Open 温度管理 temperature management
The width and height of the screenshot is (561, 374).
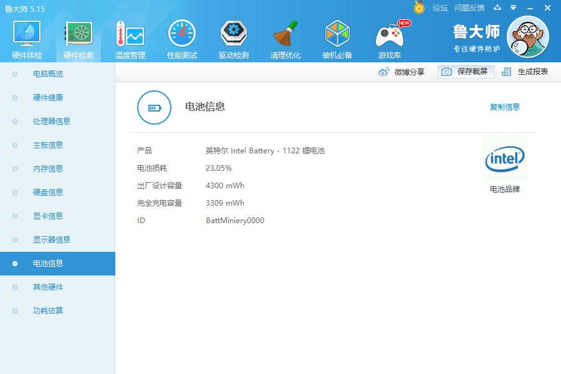(x=130, y=39)
